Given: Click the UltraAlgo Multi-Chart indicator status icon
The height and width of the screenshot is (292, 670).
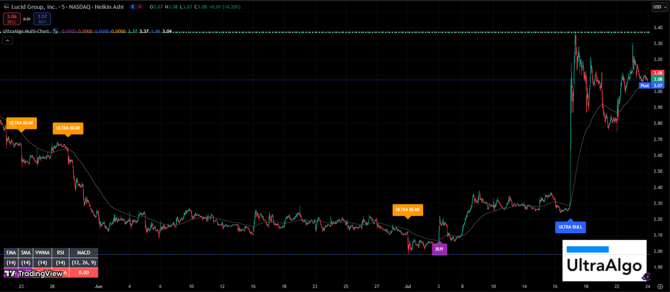Looking at the screenshot, I should click(55, 31).
